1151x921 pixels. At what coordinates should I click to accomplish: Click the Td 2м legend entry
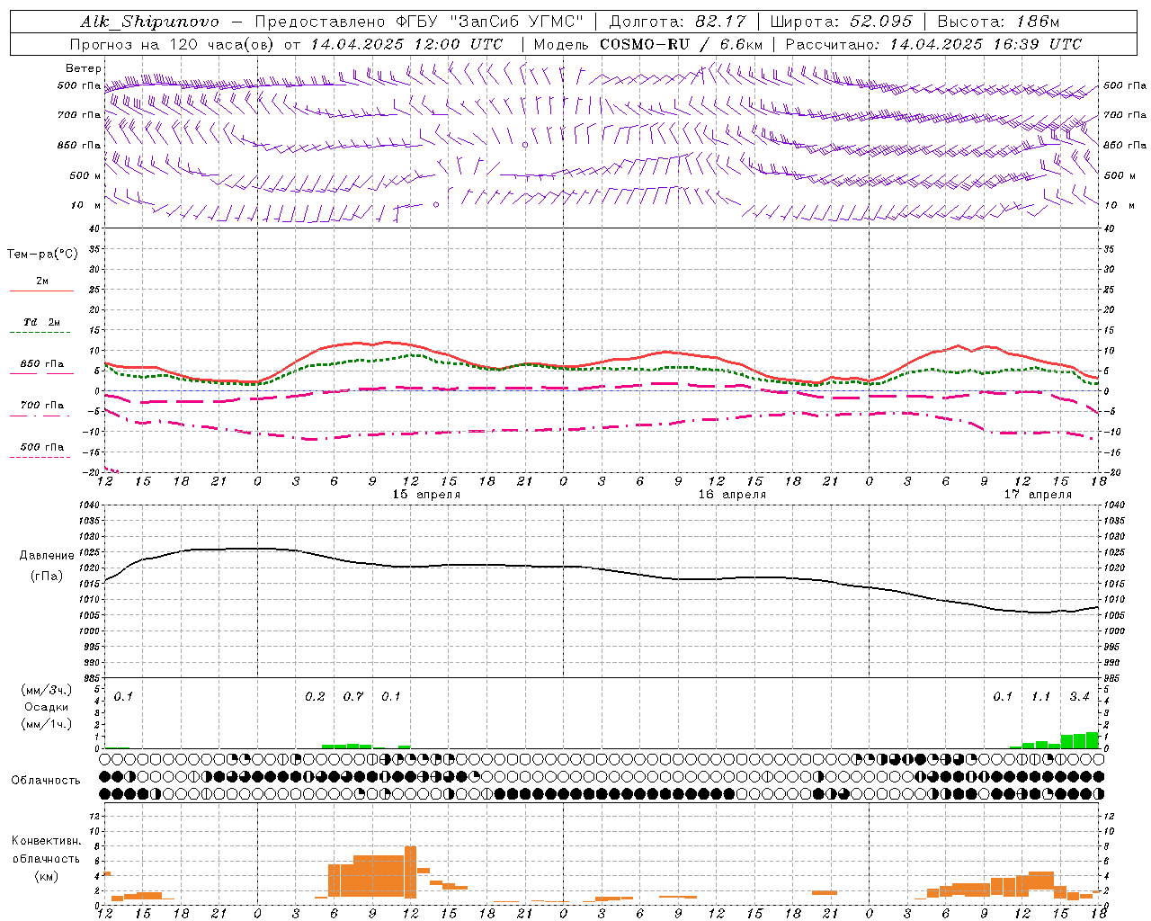point(42,322)
